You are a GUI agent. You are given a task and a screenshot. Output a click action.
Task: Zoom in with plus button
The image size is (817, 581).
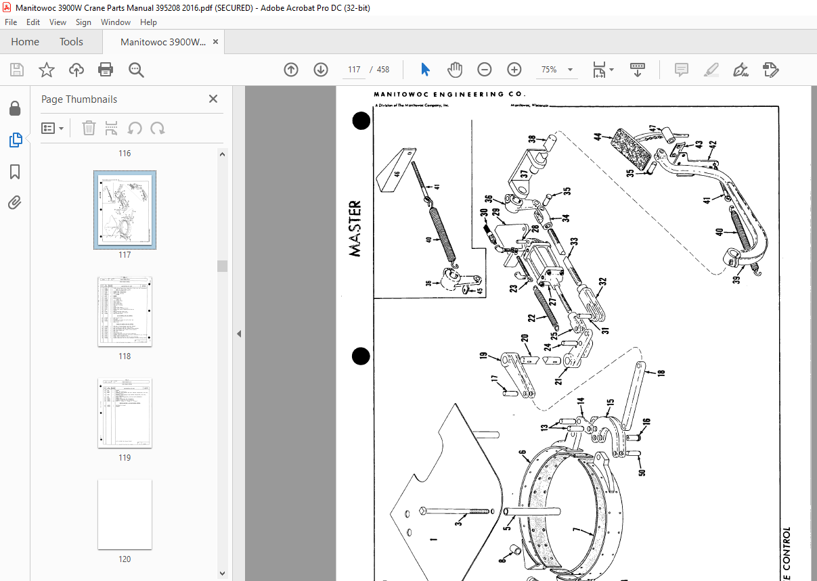pyautogui.click(x=514, y=70)
